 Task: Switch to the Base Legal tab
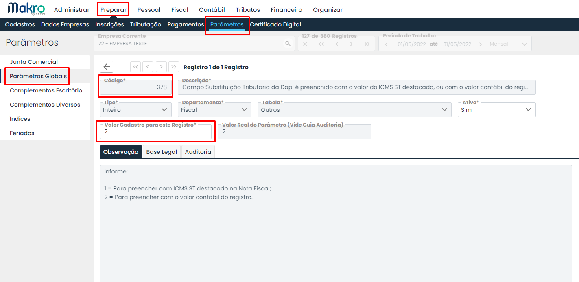162,152
